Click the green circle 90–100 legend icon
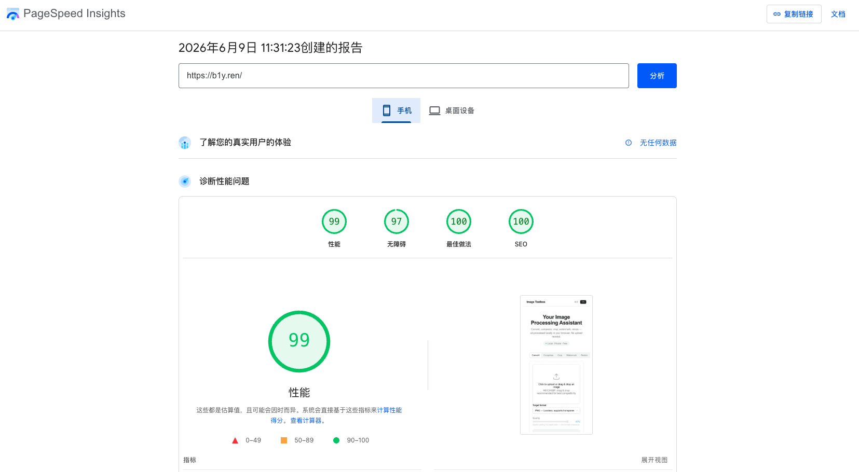Viewport: 859px width, 472px height. (x=336, y=440)
